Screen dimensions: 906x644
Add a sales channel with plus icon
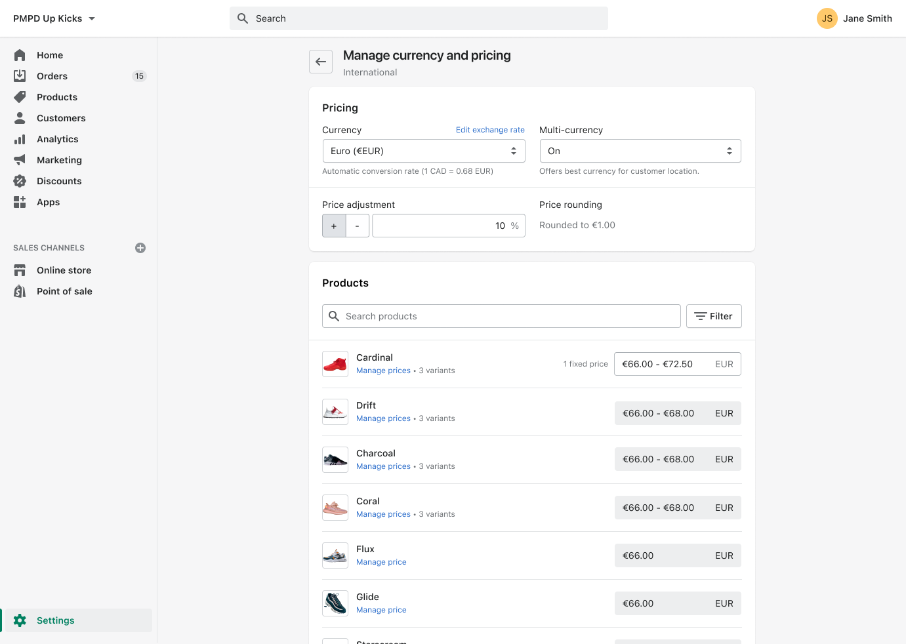coord(140,248)
